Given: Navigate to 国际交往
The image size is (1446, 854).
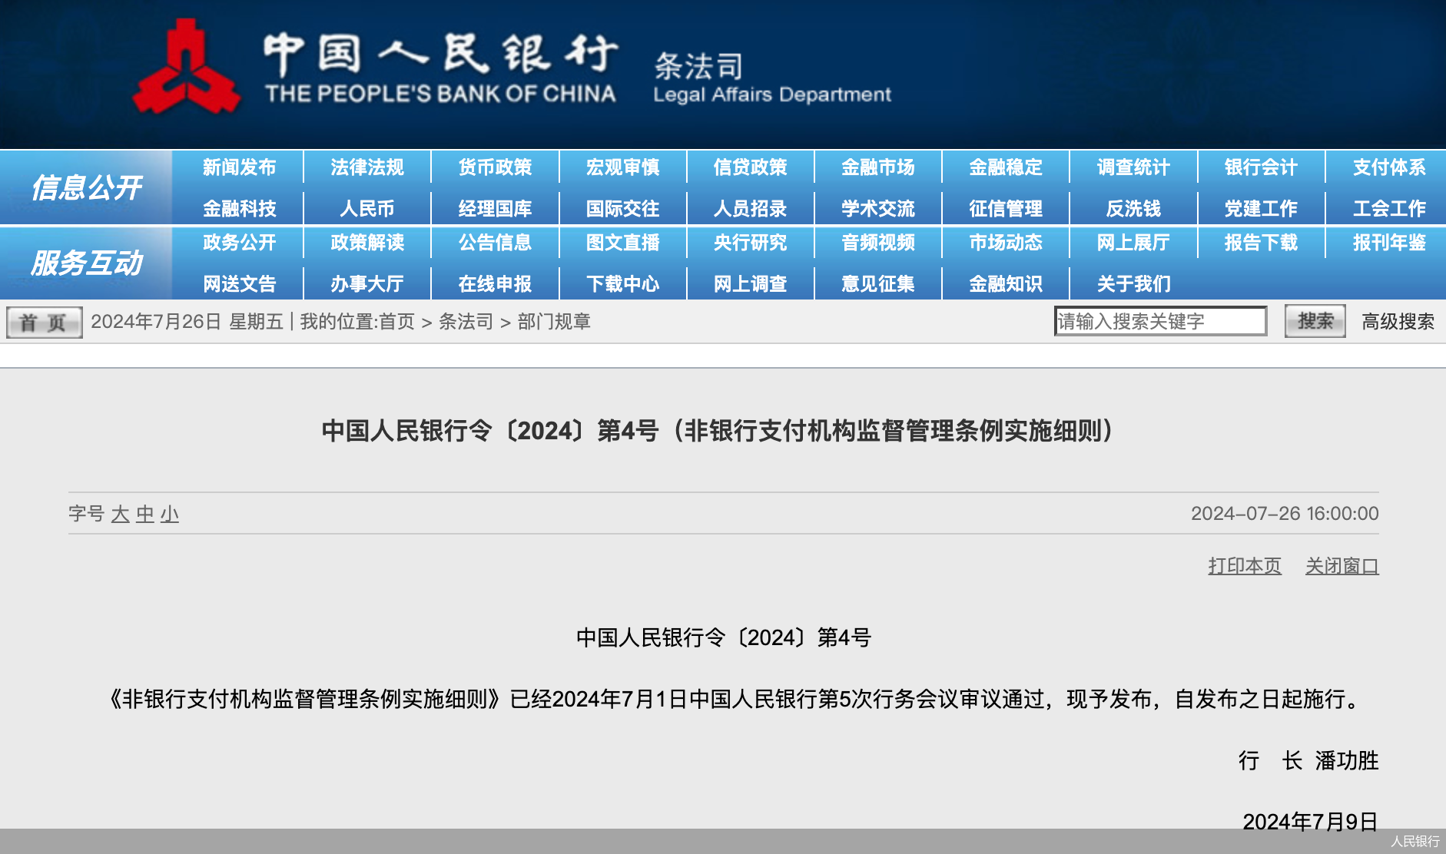Looking at the screenshot, I should tap(622, 208).
